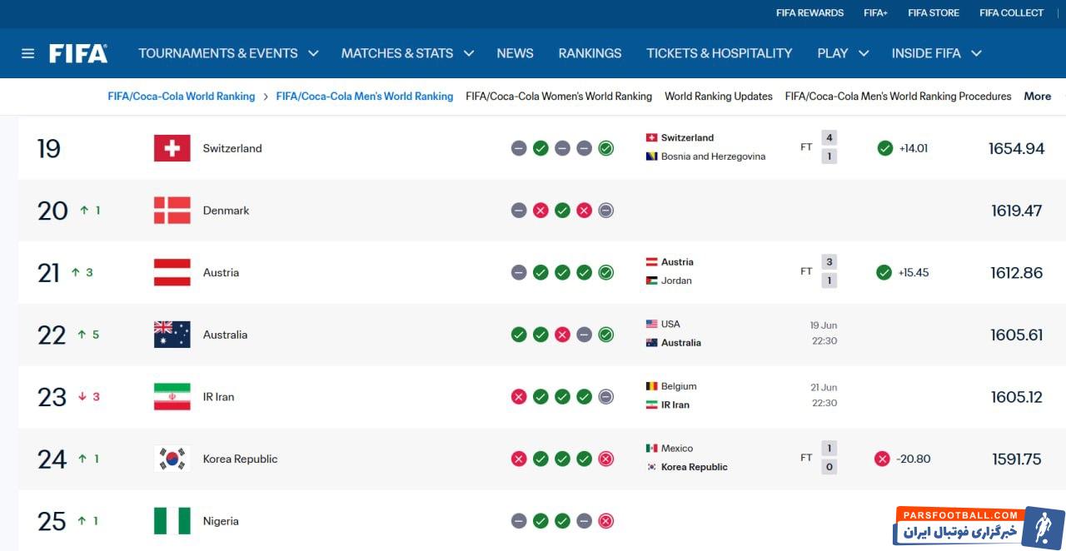1066x551 pixels.
Task: Click the IR Iran flag icon
Action: (x=172, y=397)
